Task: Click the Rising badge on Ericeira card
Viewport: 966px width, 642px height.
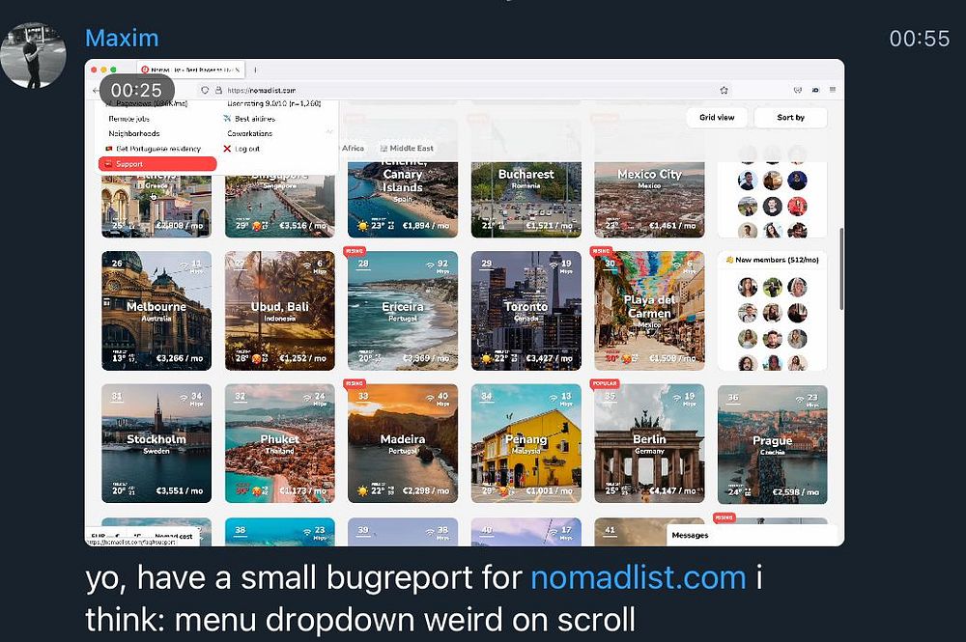Action: [x=355, y=250]
